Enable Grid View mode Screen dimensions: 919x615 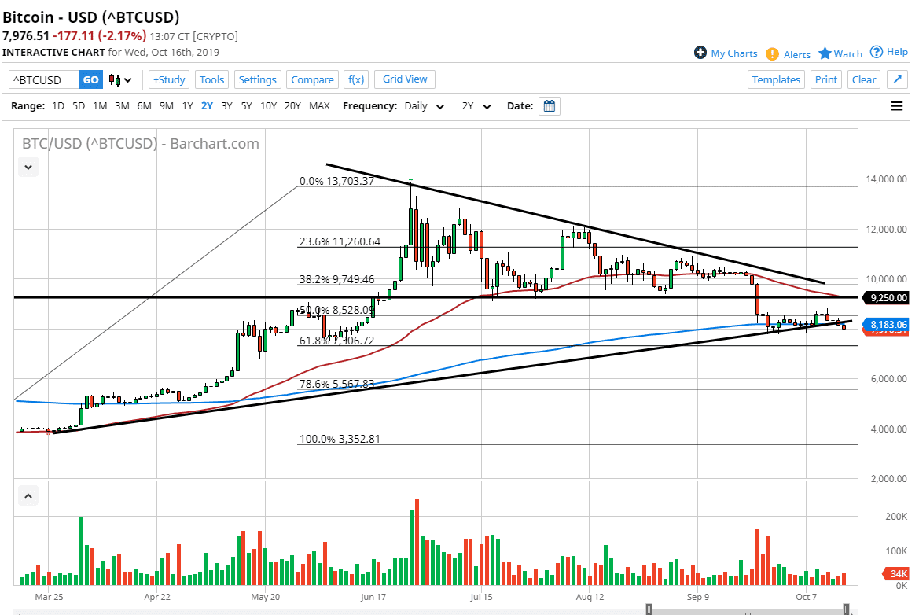point(404,79)
